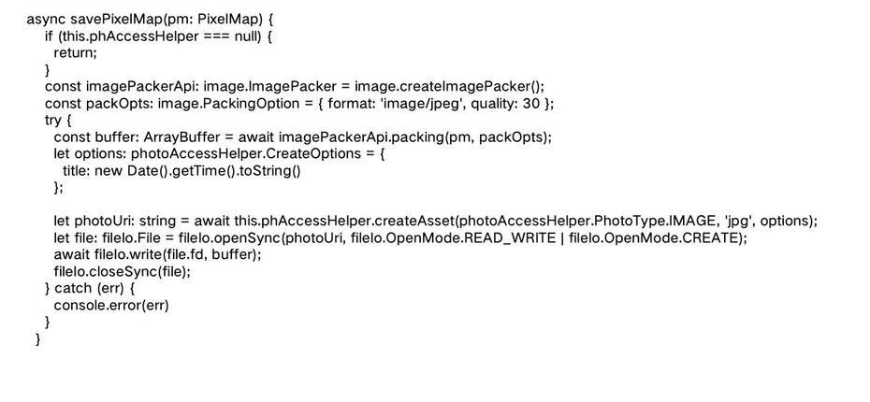Click the 'image/jpeg' format string
Screen dimensions: 870x402
pyautogui.click(x=422, y=104)
